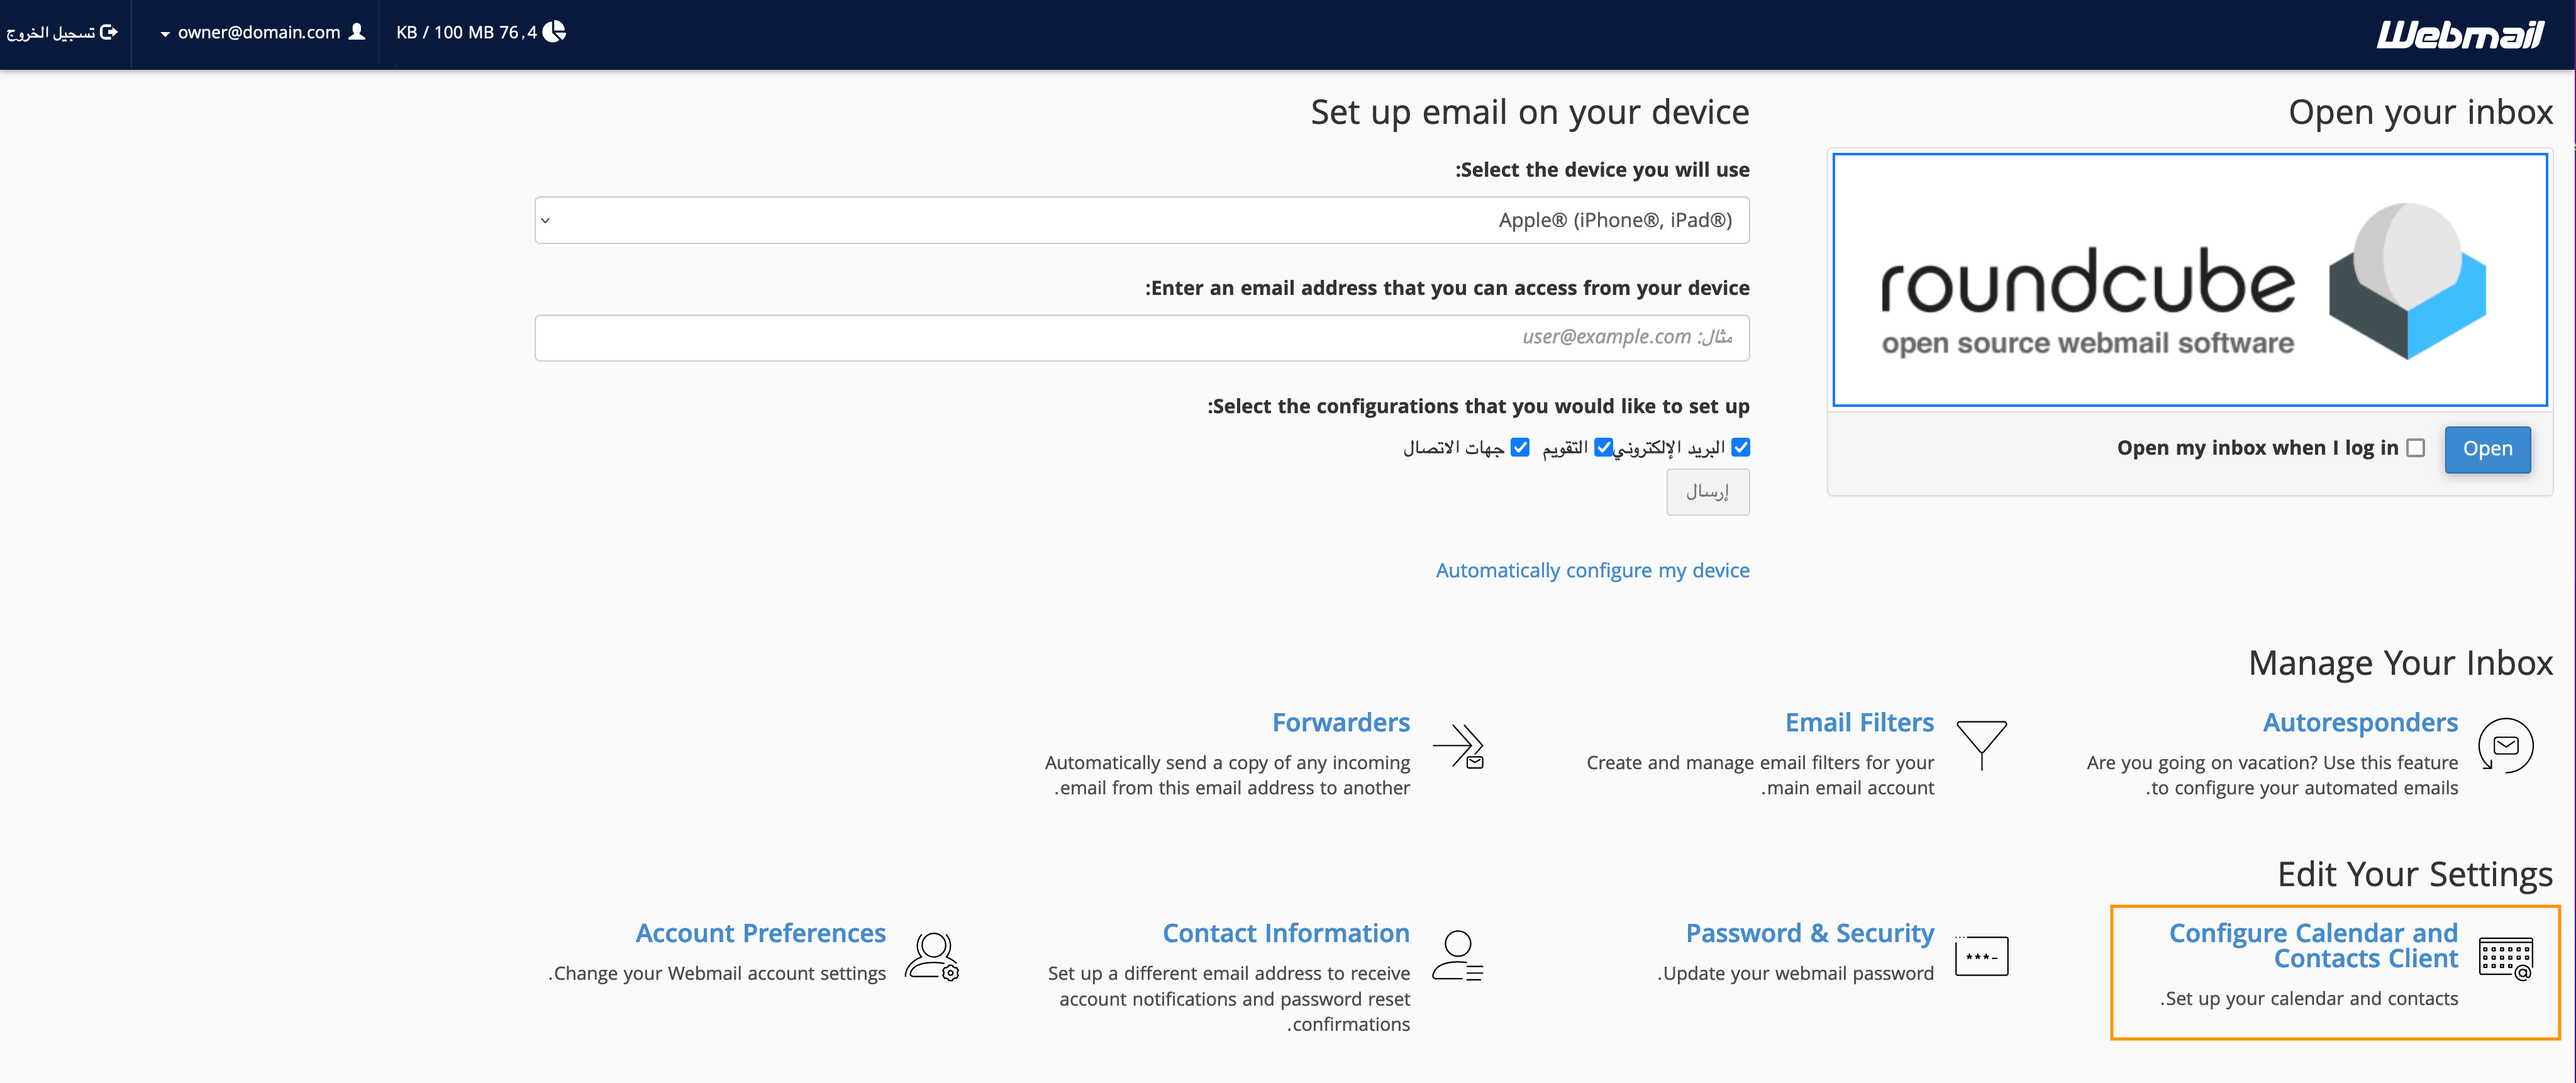
Task: Click the Forwarders arrow icon
Action: pyautogui.click(x=1458, y=746)
